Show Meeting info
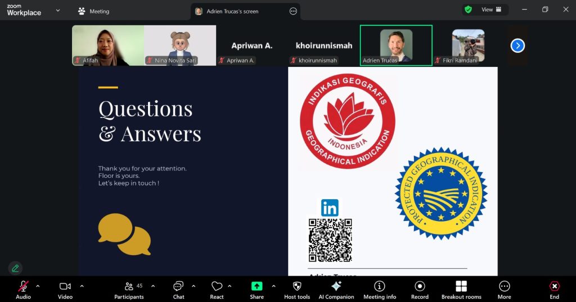This screenshot has height=302, width=576. point(380,289)
